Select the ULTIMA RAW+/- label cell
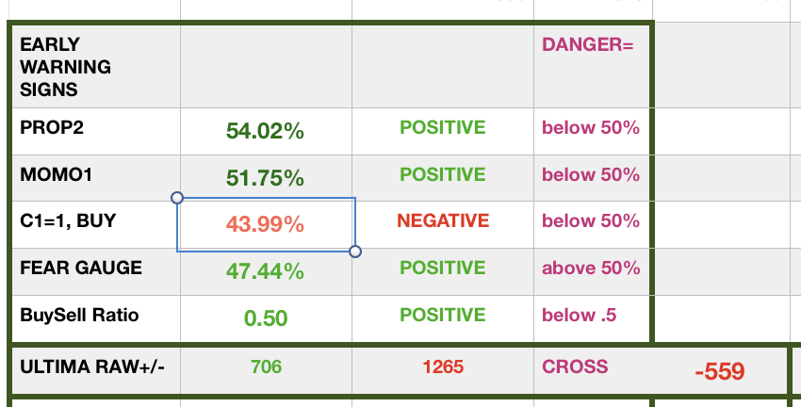801x407 pixels. point(92,366)
